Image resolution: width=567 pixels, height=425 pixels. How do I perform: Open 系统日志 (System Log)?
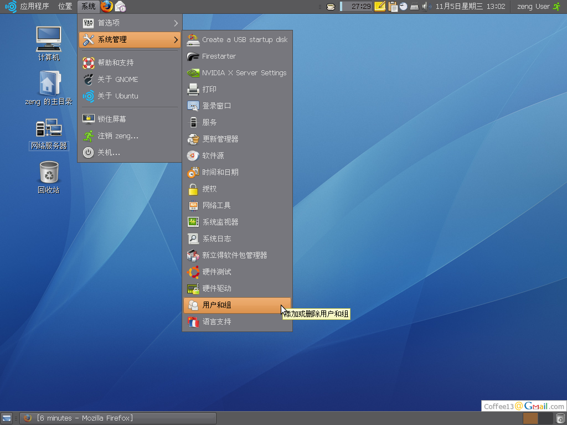tap(237, 239)
